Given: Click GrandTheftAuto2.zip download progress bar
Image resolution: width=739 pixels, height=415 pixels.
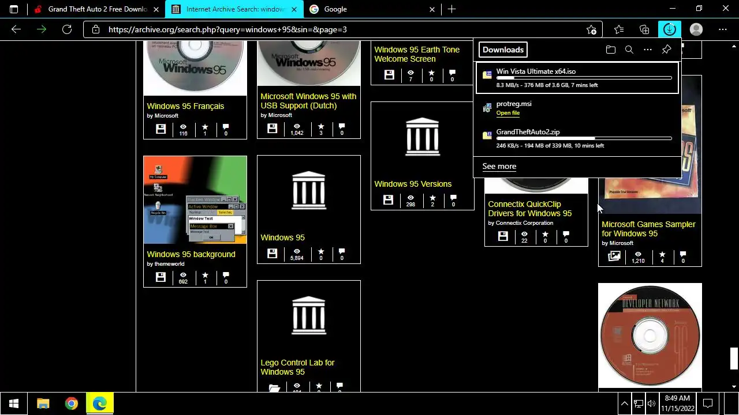Looking at the screenshot, I should 584,138.
